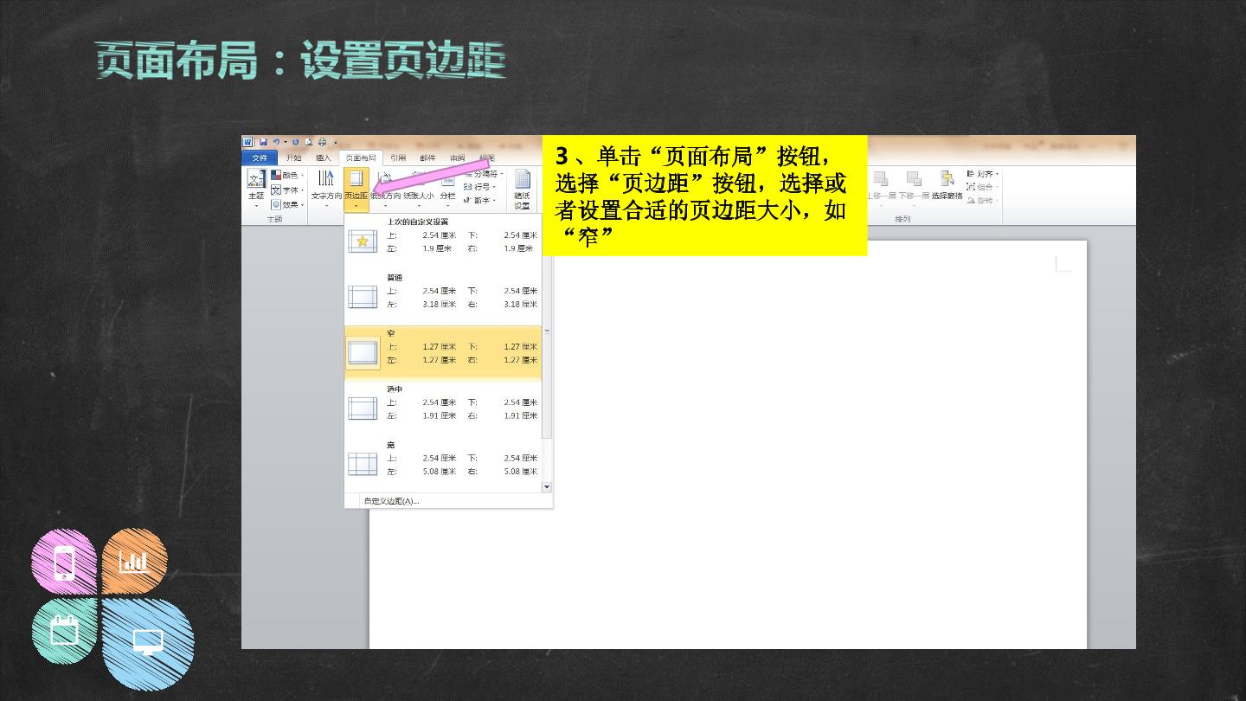
Task: Click the 5.08 厘米 left value in 宽 row
Action: (439, 471)
